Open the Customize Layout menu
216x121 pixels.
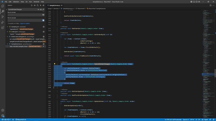[x=199, y=2]
